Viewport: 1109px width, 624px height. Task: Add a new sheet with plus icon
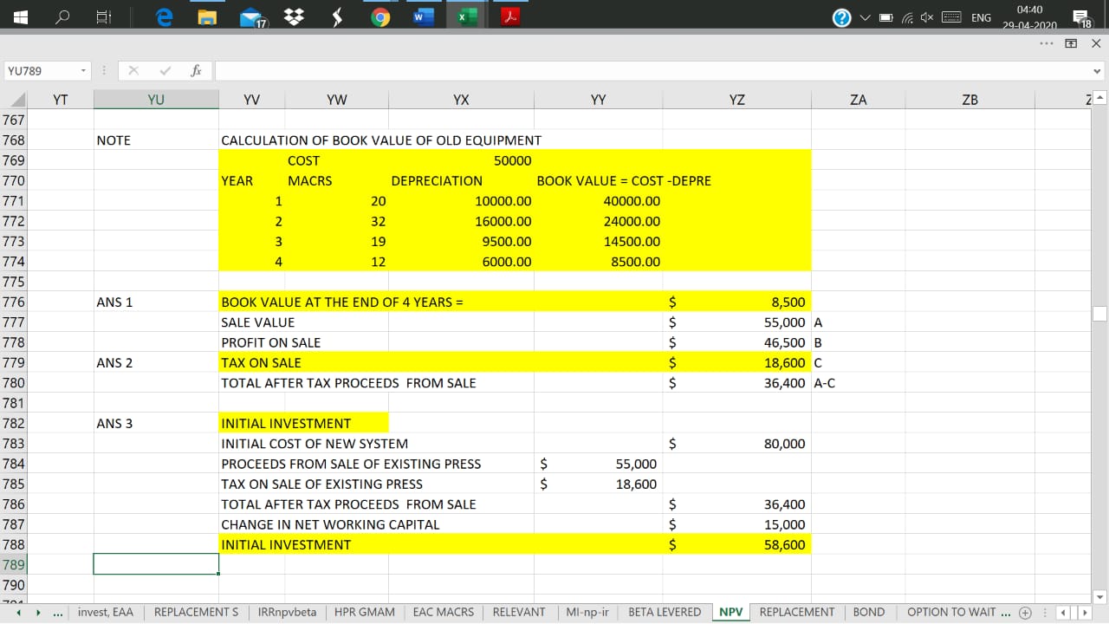pos(1025,612)
